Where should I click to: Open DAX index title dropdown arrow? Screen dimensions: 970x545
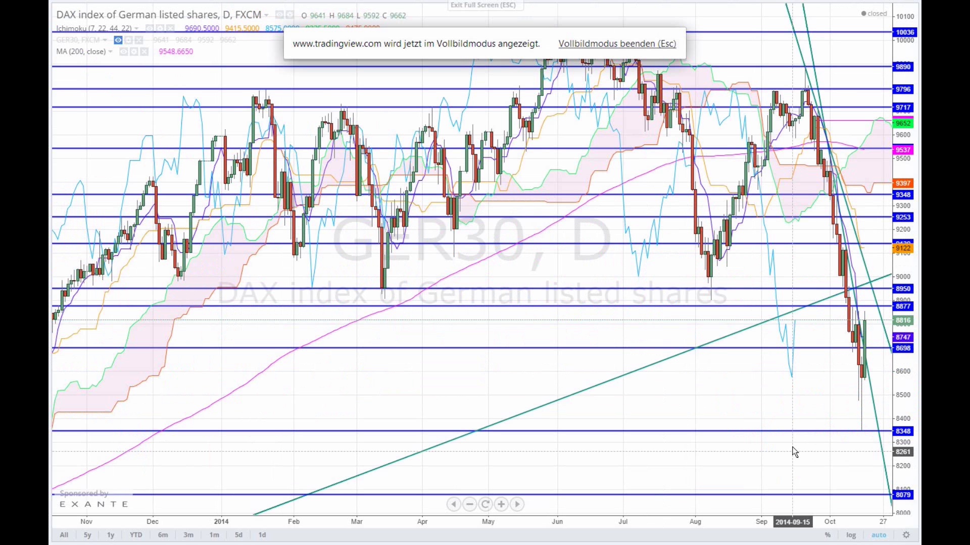click(x=266, y=15)
